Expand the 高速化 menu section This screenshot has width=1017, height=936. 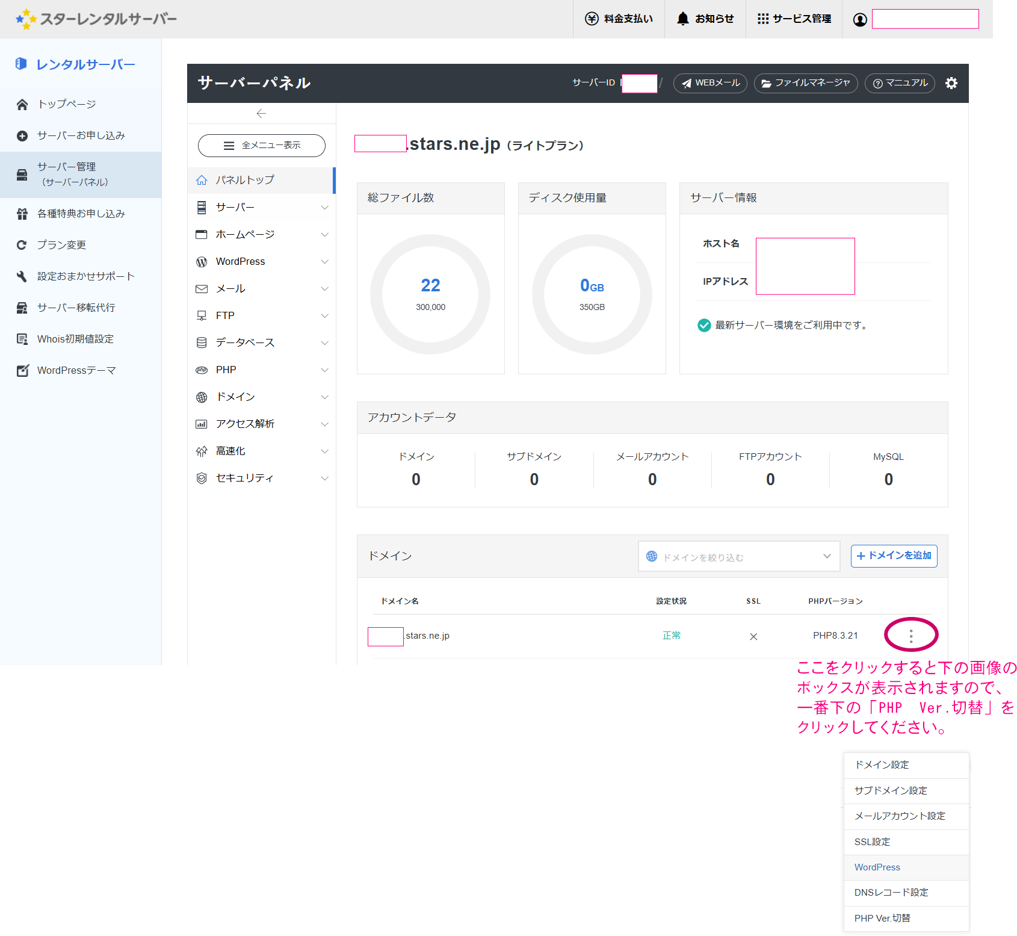tap(261, 451)
